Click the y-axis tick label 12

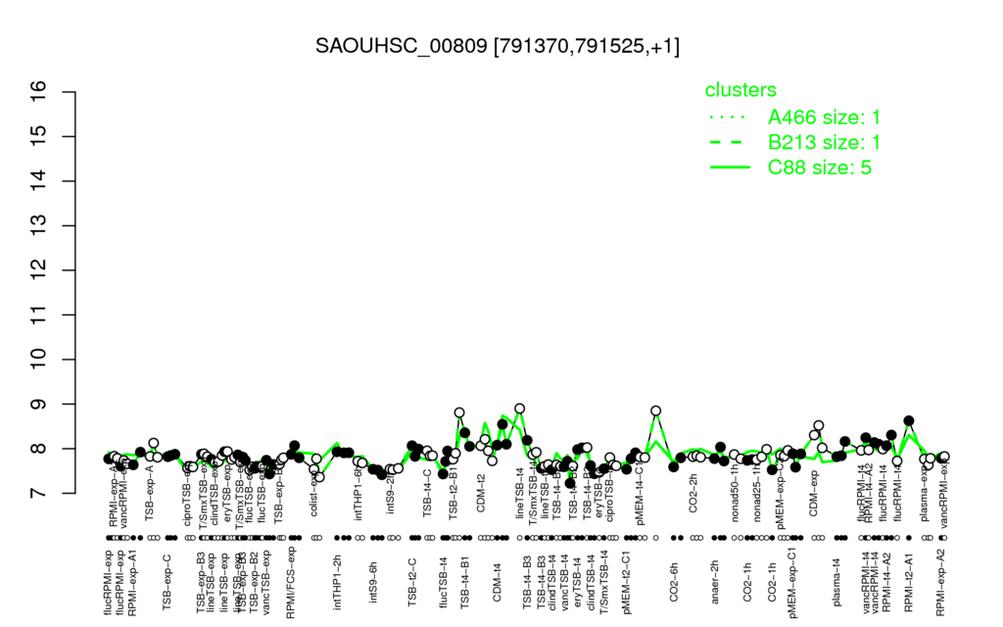39,270
